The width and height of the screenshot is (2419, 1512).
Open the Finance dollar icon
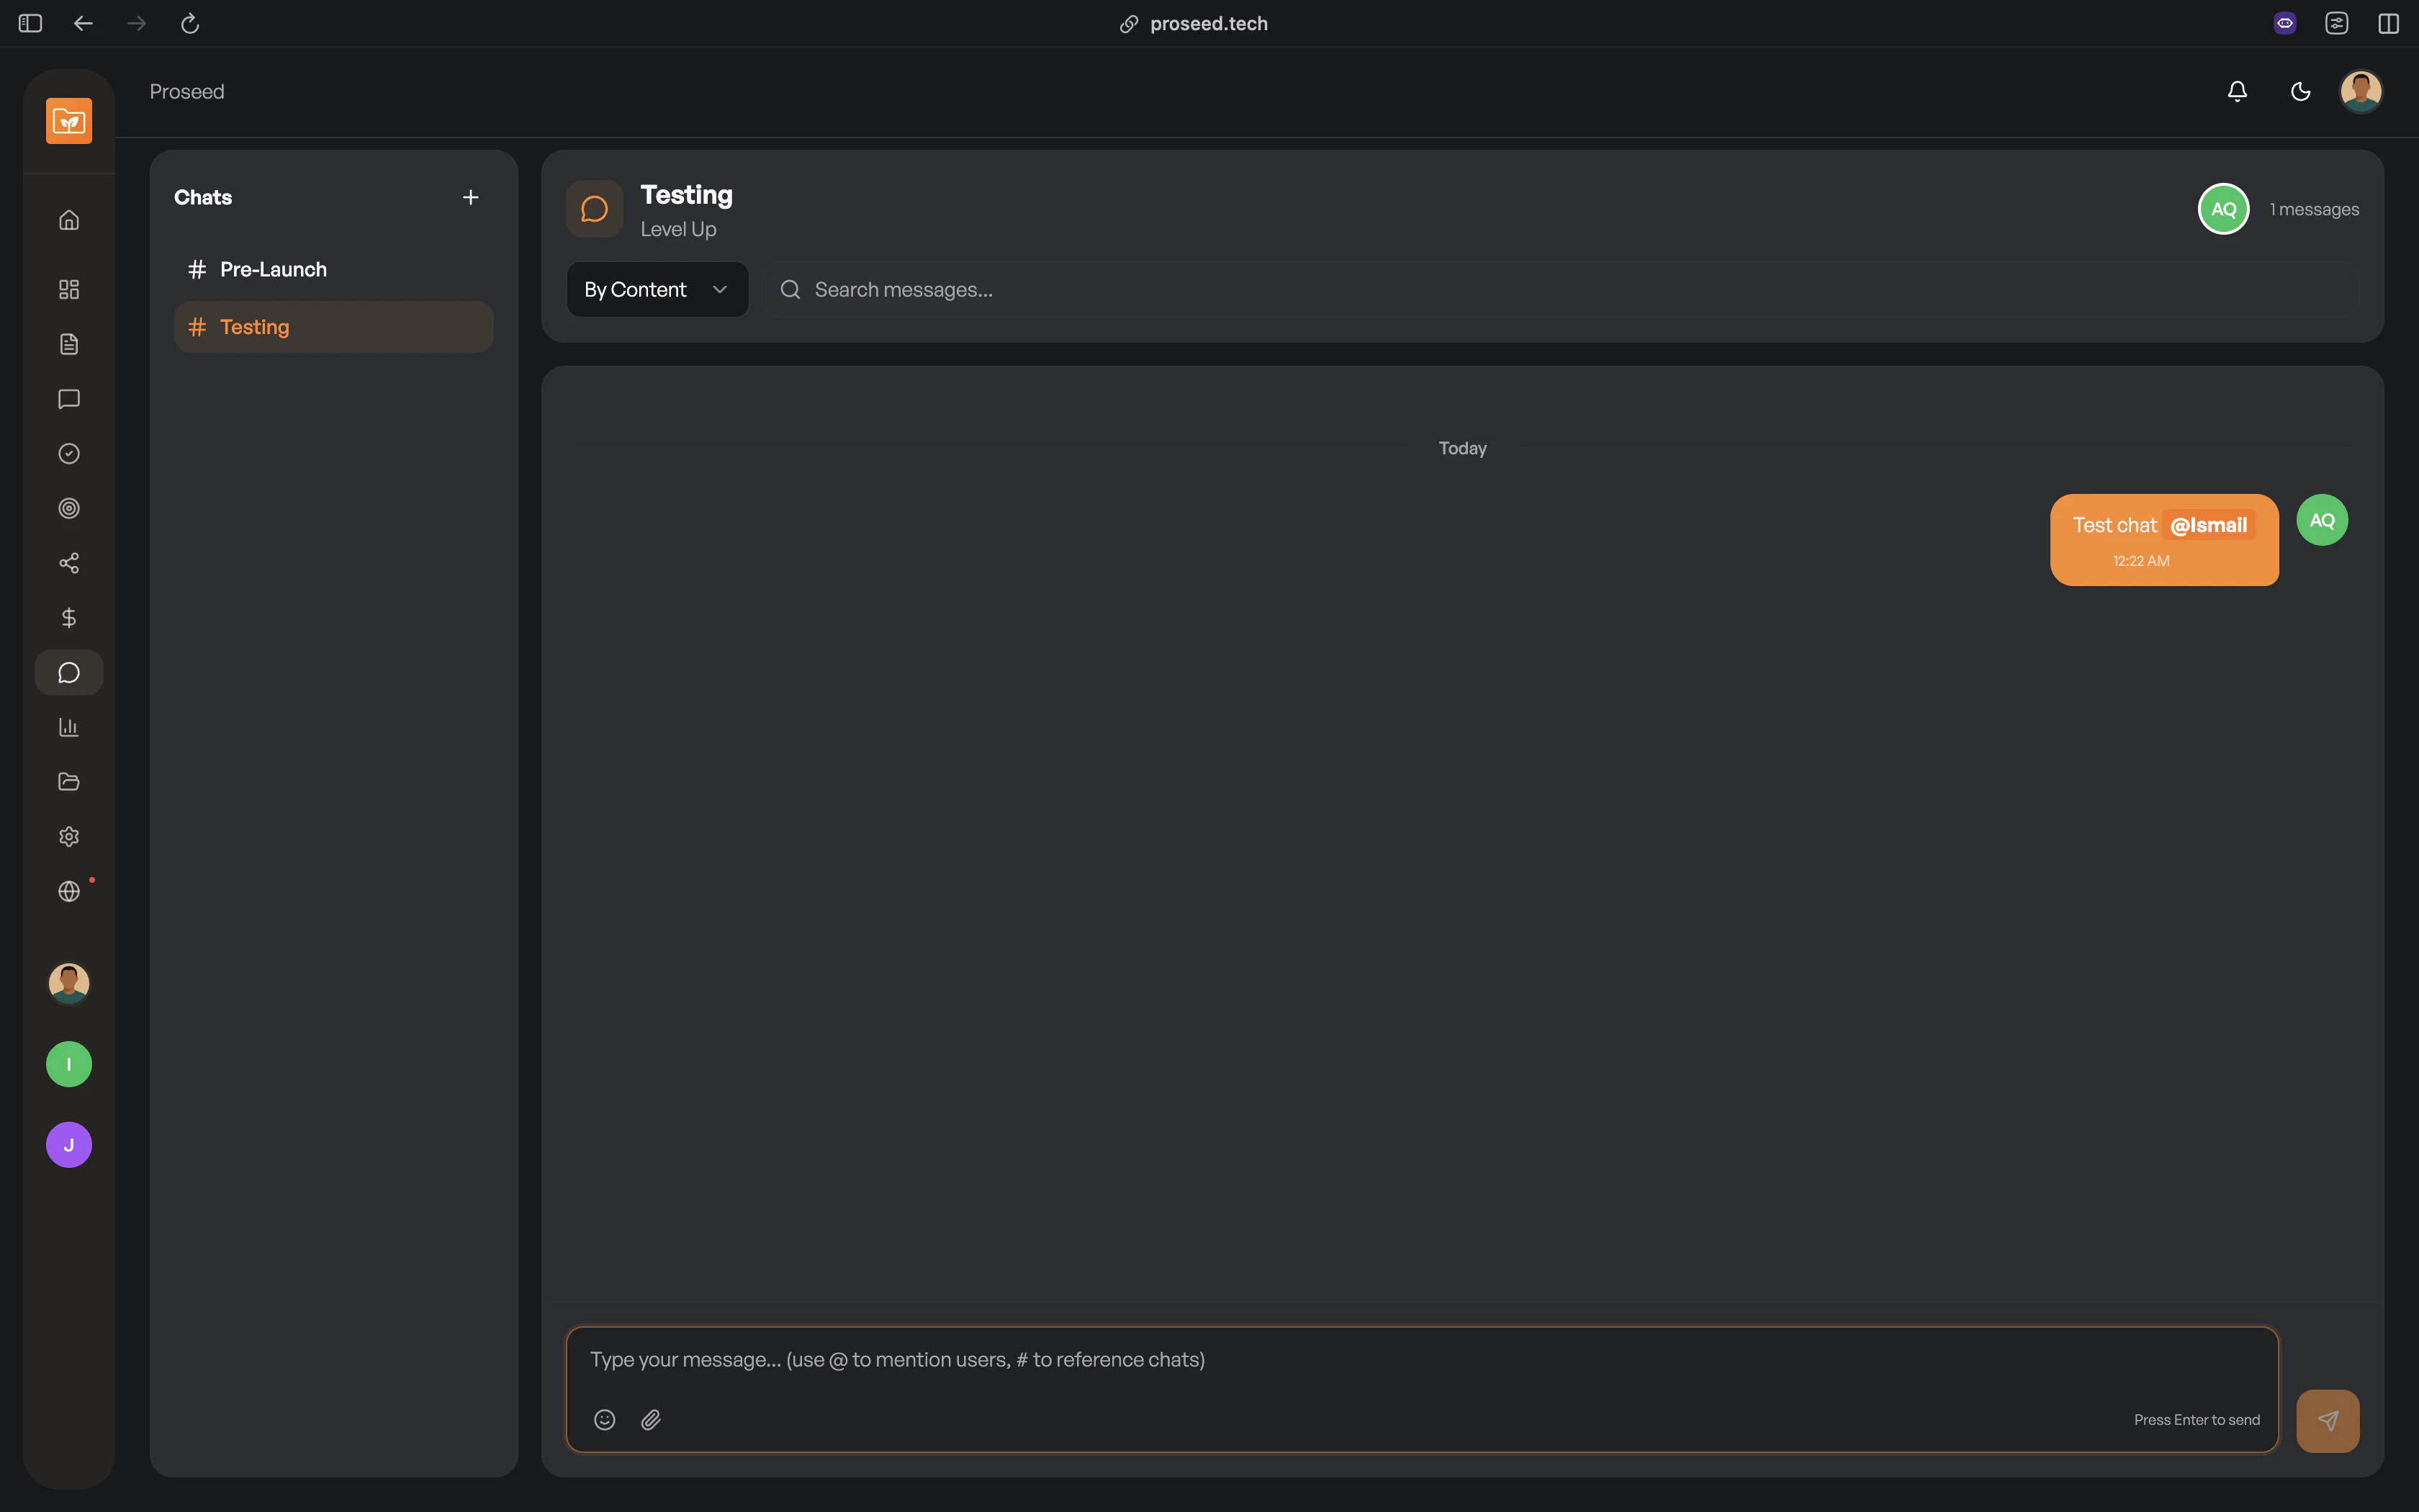[x=68, y=617]
